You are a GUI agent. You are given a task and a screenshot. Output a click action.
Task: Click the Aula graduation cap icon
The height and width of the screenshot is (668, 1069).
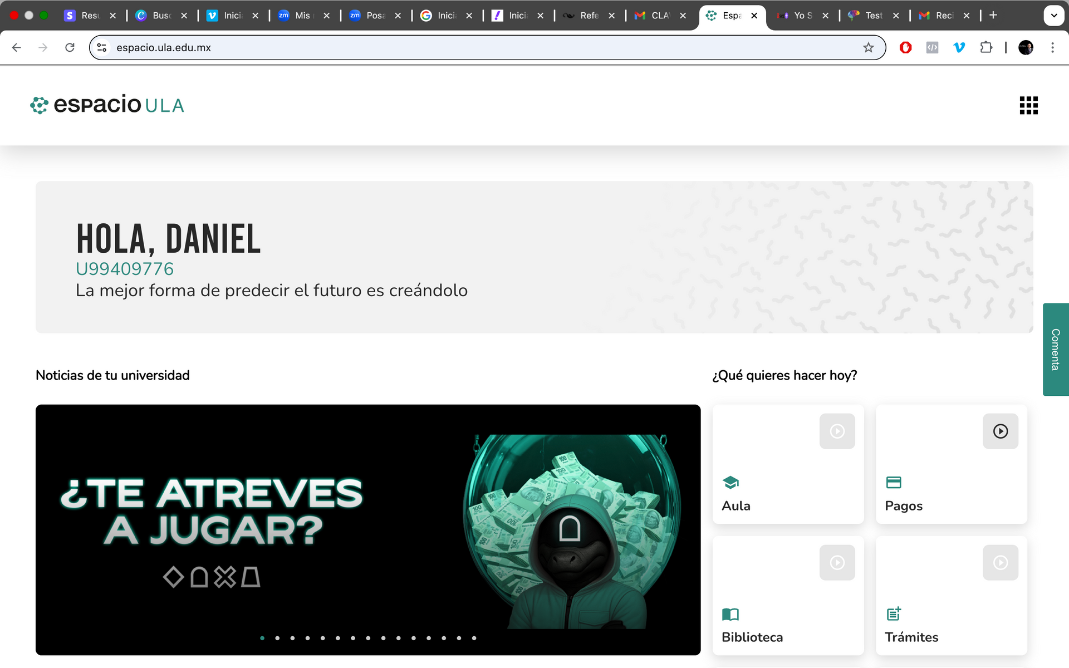(x=730, y=482)
